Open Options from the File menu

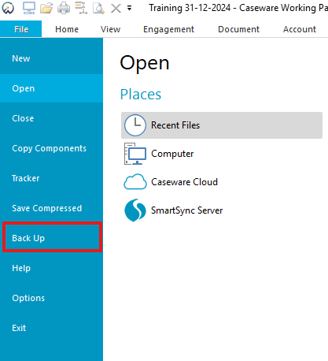(51, 298)
